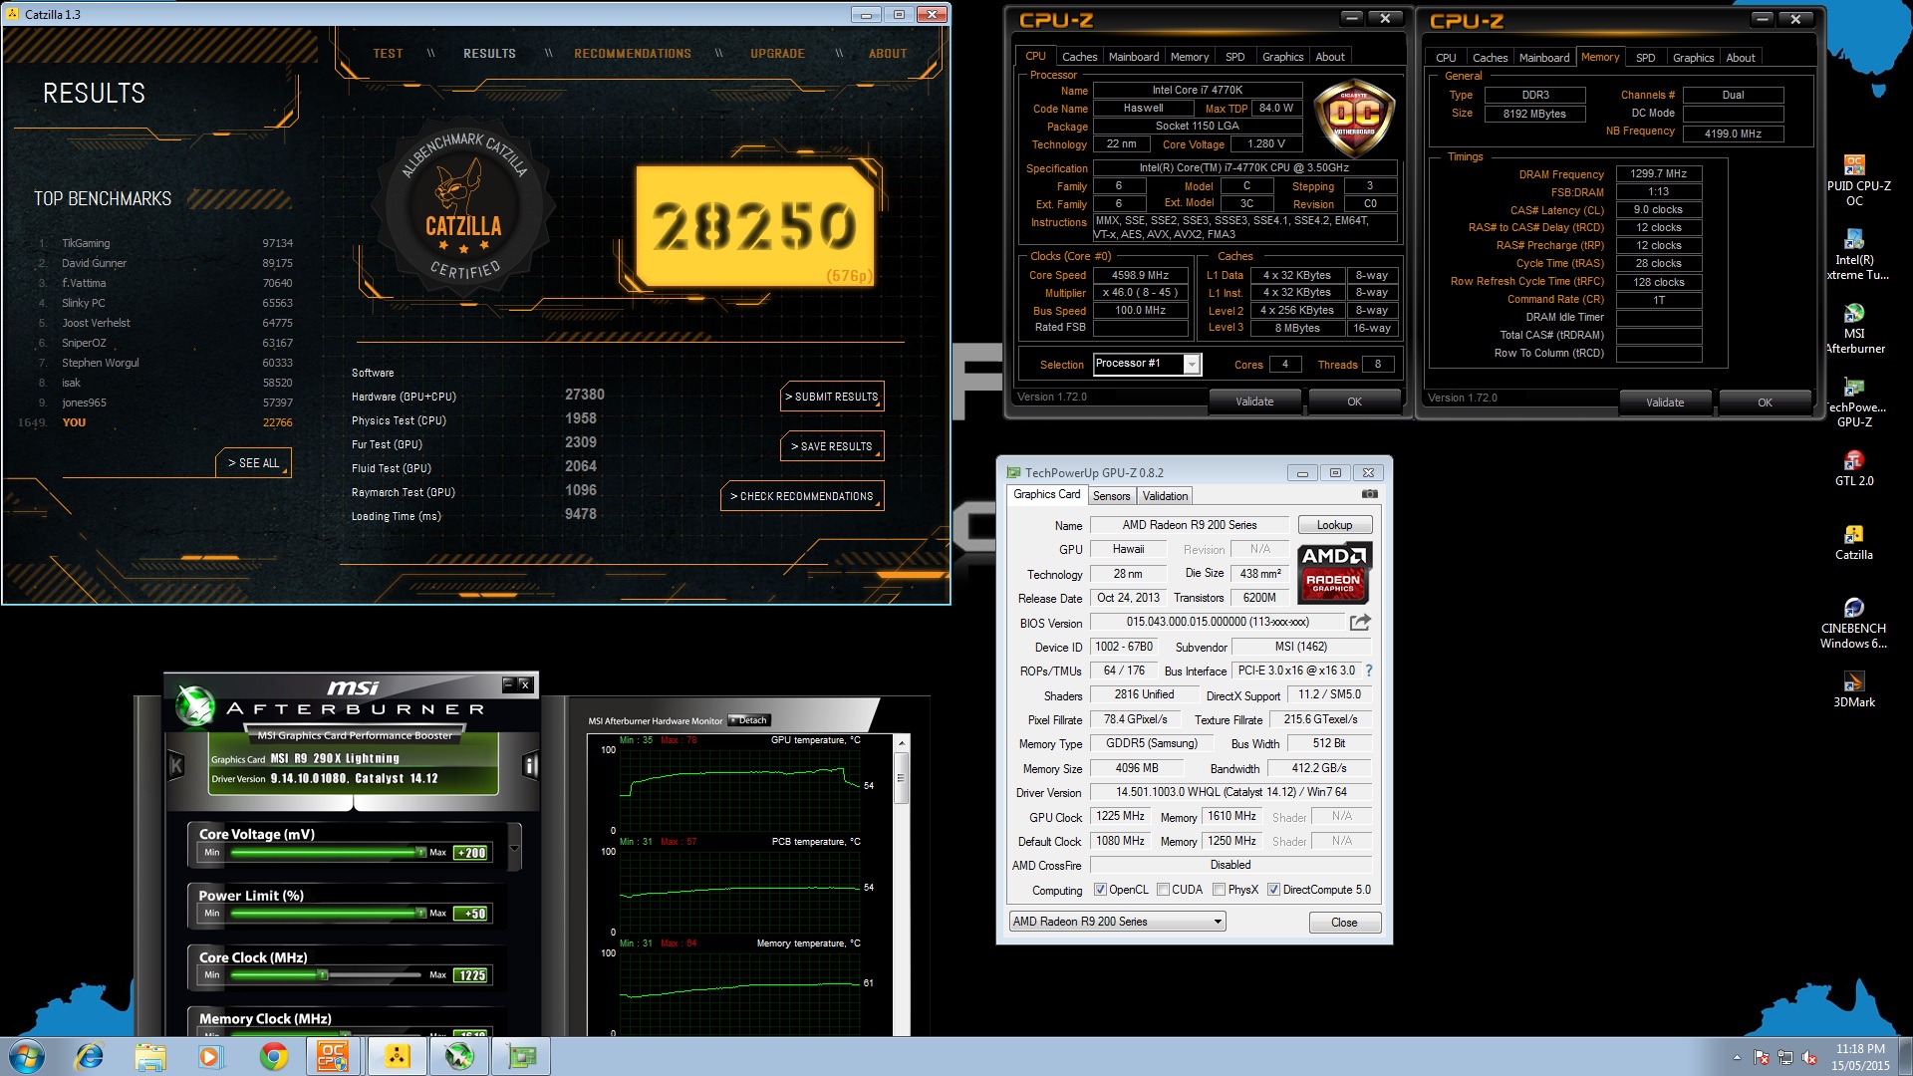Viewport: 1913px width, 1076px height.
Task: Open the Graphics tab in the right CPU-Z window
Action: (x=1694, y=58)
